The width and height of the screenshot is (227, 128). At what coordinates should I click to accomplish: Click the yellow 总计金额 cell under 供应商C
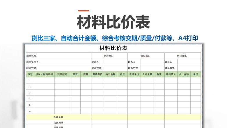(x=182, y=117)
